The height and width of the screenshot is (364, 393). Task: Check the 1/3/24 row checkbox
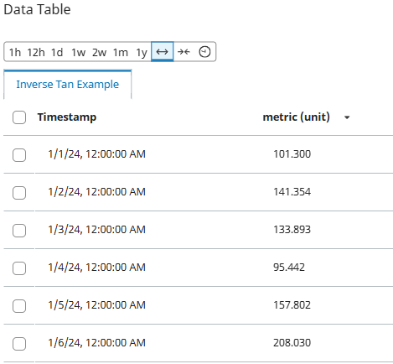point(19,231)
